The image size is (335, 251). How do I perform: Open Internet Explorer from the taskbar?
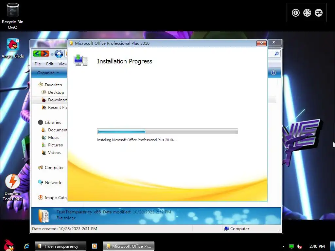tap(26, 246)
